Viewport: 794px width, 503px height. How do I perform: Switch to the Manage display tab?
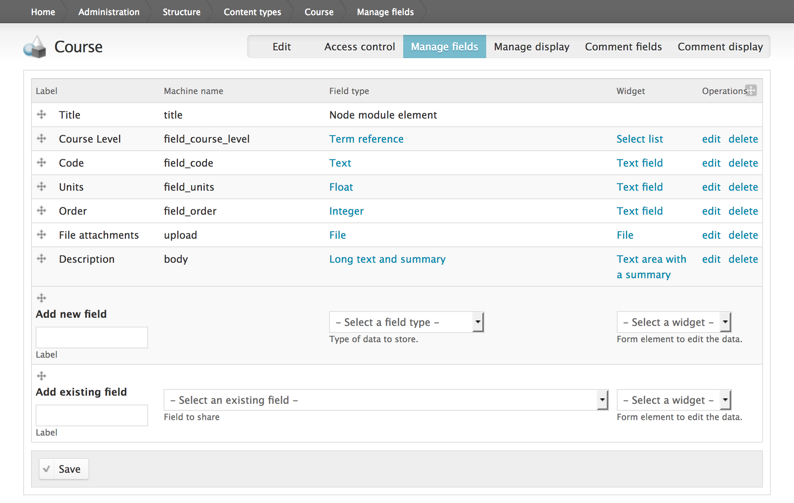click(532, 47)
